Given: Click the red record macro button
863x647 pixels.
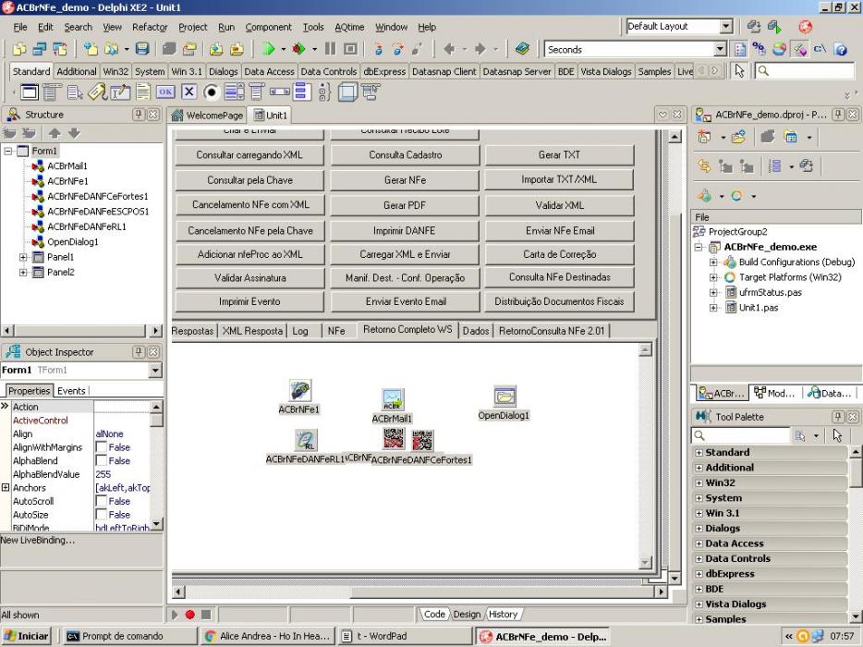Looking at the screenshot, I should (x=190, y=615).
